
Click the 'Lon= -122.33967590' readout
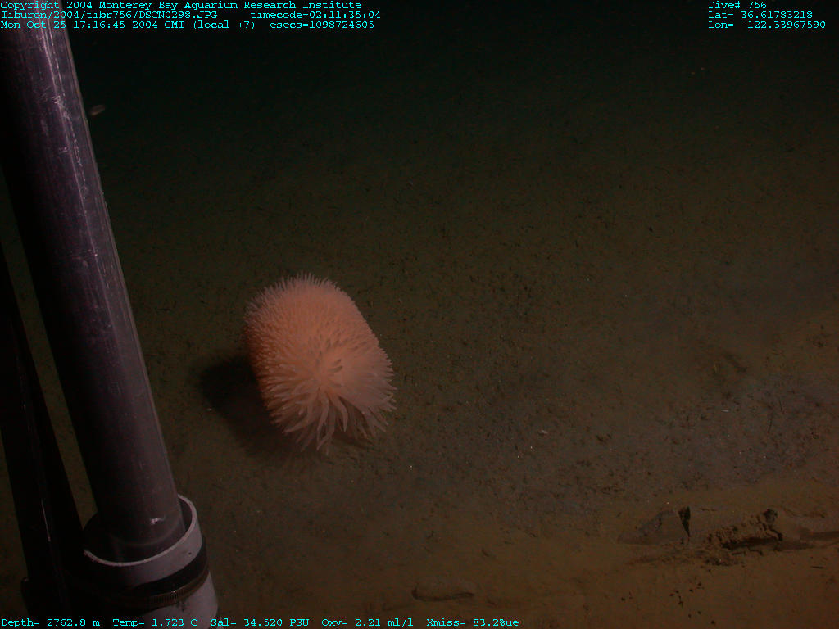767,25
